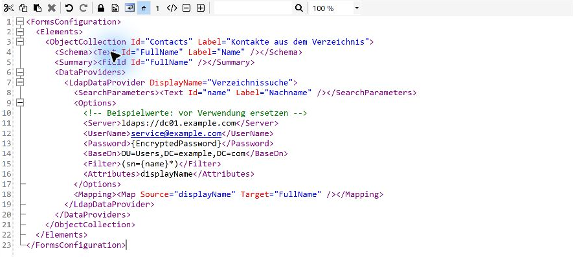Delete selection with the X icon

[x=52, y=8]
